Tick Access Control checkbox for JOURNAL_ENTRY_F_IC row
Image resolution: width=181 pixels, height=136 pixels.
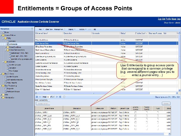point(136,119)
